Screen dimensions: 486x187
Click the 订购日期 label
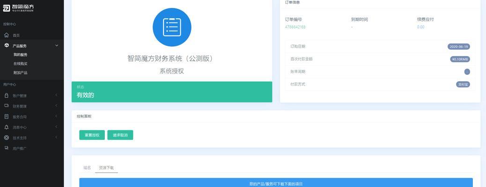tap(298, 46)
